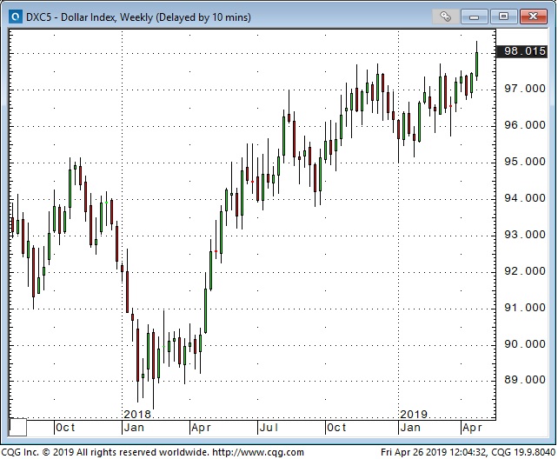This screenshot has width=558, height=459.
Task: Click the Jan label below 2018
Action: pos(134,428)
